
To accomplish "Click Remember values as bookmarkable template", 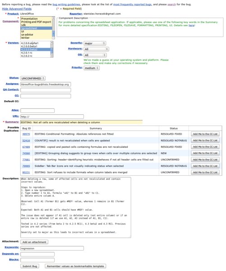I will pyautogui.click(x=75, y=266).
